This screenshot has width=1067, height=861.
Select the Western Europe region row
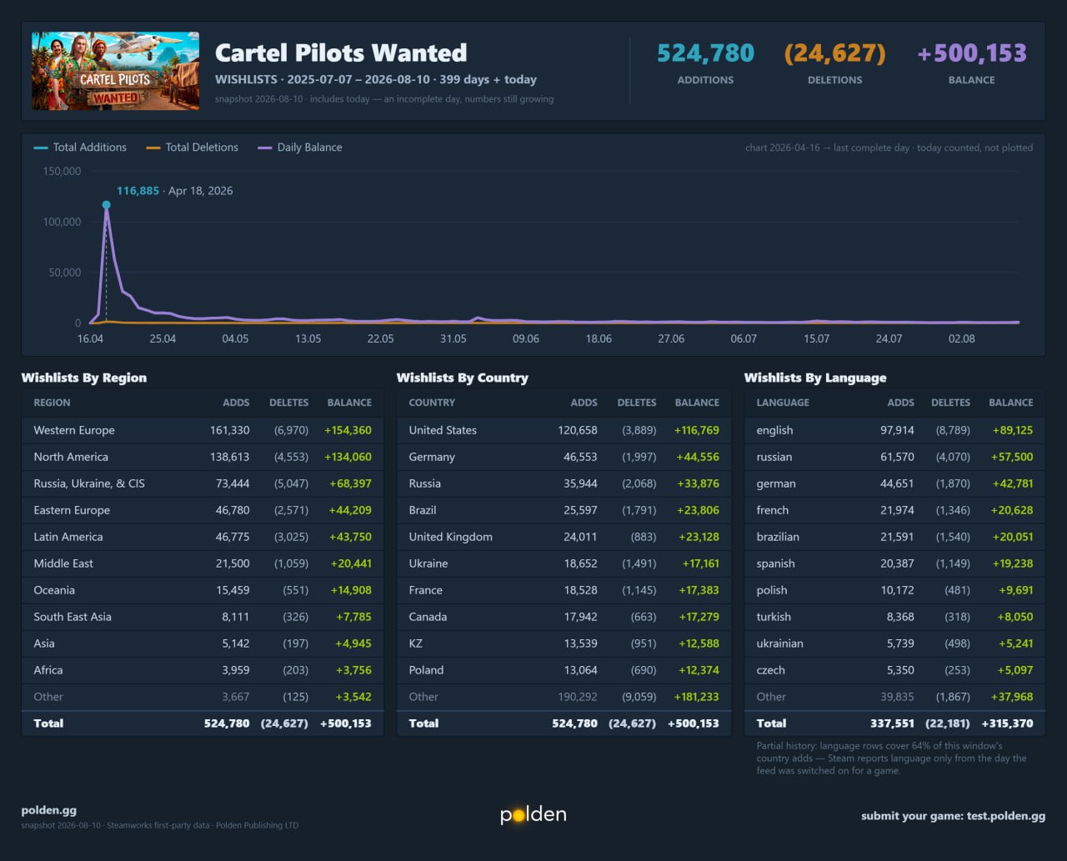[203, 430]
